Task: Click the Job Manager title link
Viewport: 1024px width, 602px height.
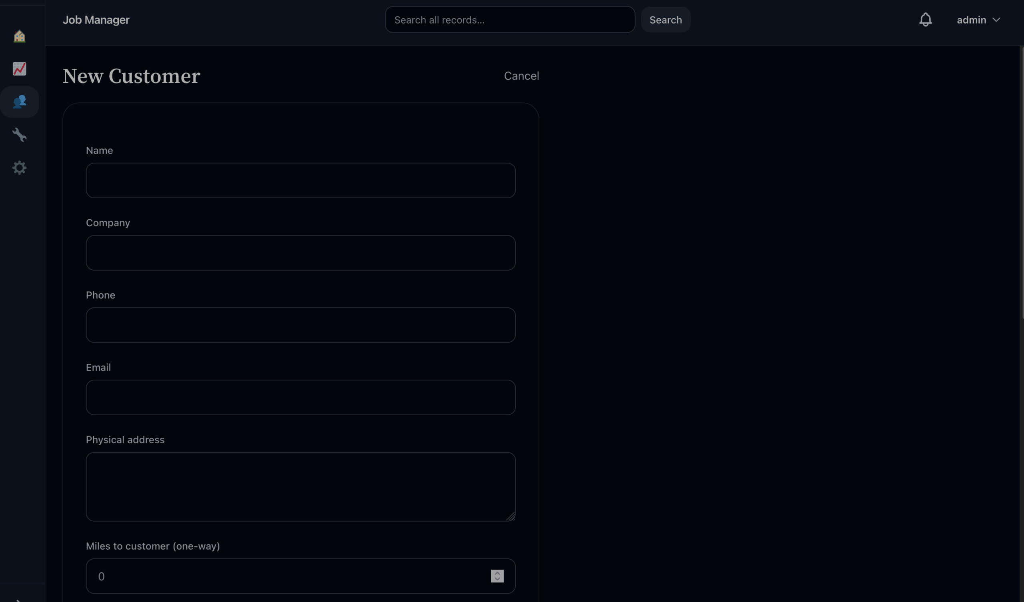Action: (96, 20)
